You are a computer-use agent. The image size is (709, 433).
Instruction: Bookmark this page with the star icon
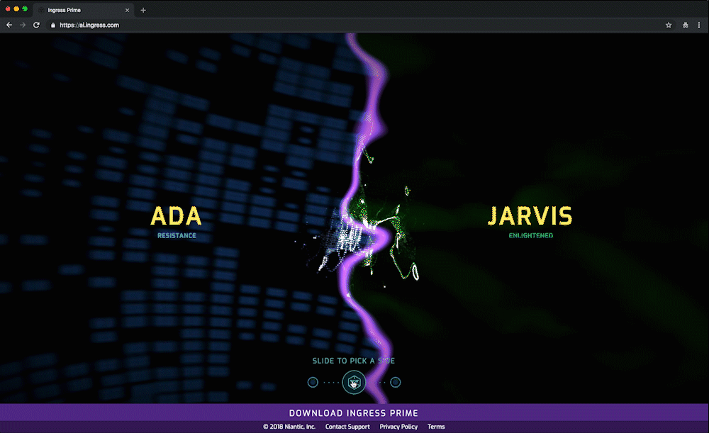tap(669, 26)
